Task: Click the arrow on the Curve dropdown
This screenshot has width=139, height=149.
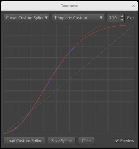Action: [46, 18]
